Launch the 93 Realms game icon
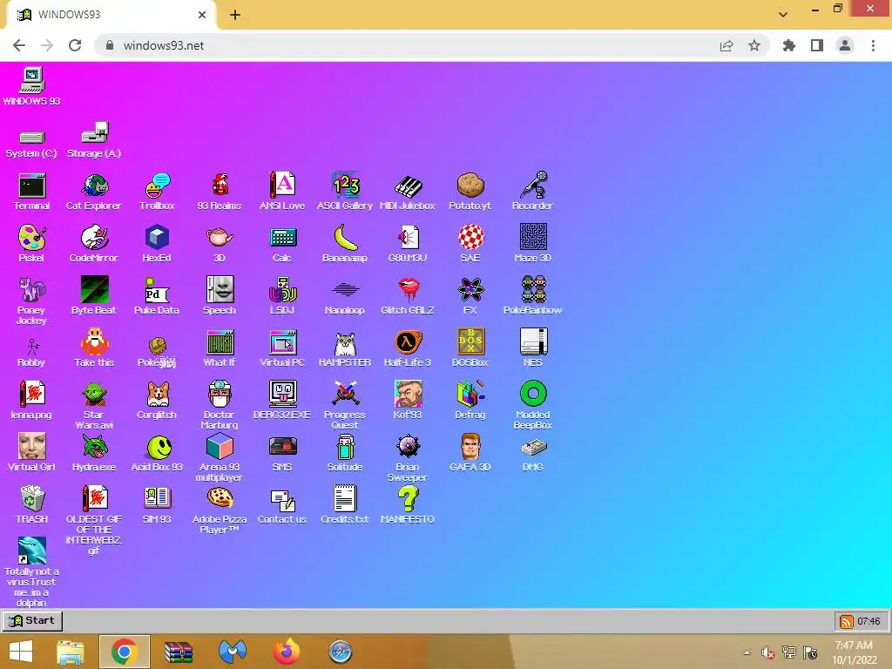892x669 pixels. tap(220, 192)
